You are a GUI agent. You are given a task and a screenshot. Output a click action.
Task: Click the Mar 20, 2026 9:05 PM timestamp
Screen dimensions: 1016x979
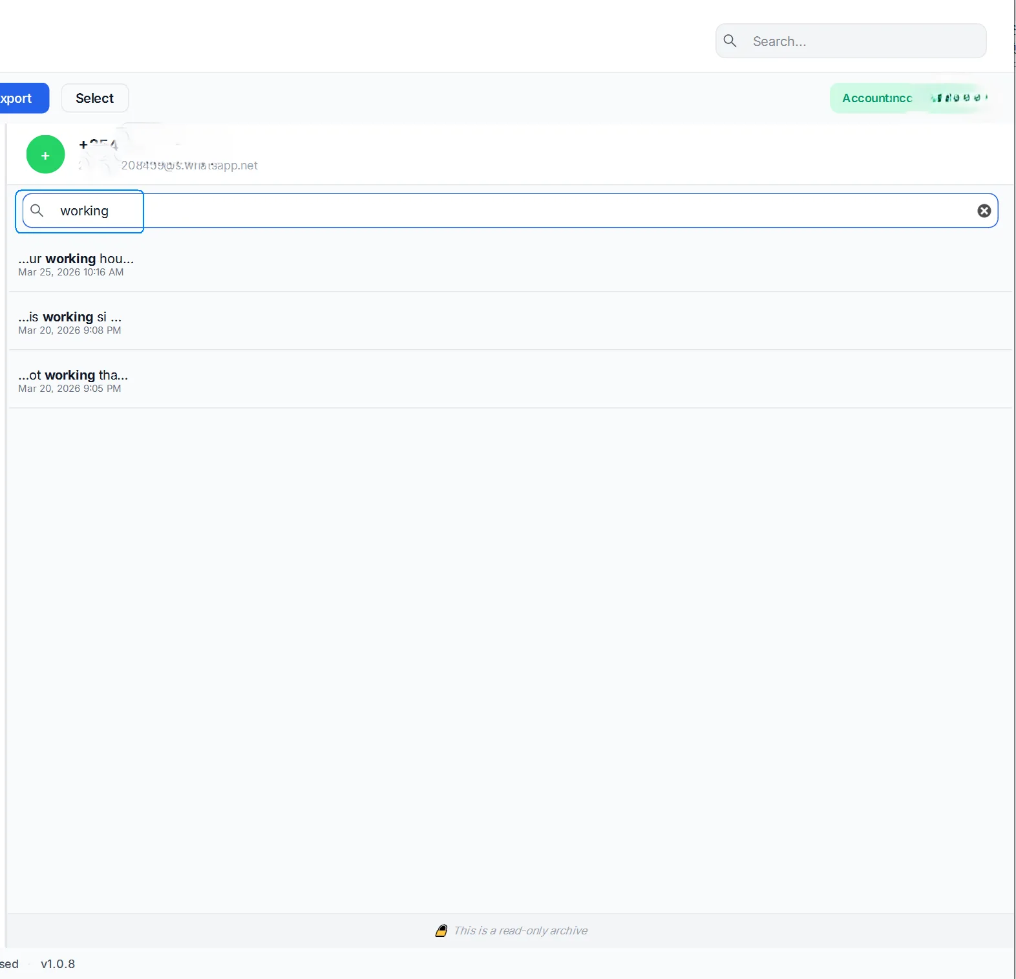pyautogui.click(x=70, y=389)
